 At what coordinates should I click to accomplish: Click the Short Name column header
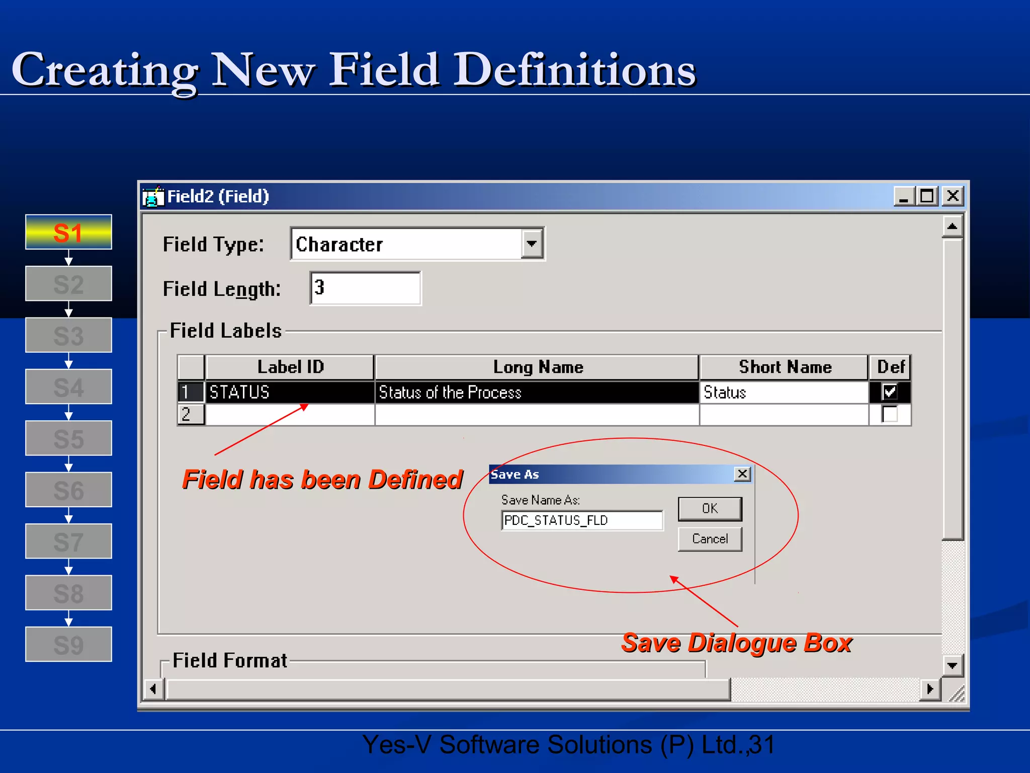pyautogui.click(x=784, y=367)
